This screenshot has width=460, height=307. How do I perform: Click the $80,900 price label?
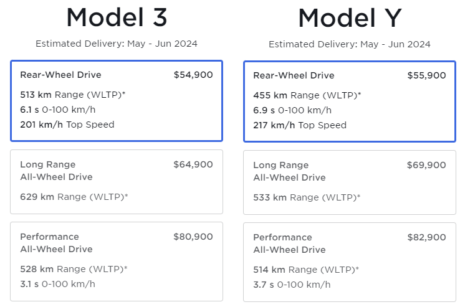(193, 237)
